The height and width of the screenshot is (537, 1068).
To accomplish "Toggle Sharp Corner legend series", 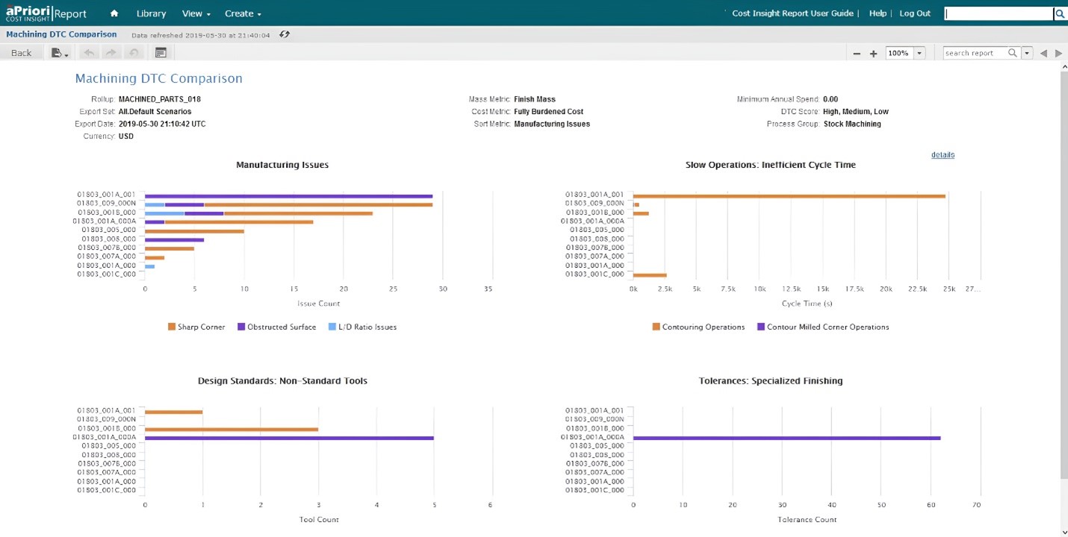I will click(x=196, y=327).
